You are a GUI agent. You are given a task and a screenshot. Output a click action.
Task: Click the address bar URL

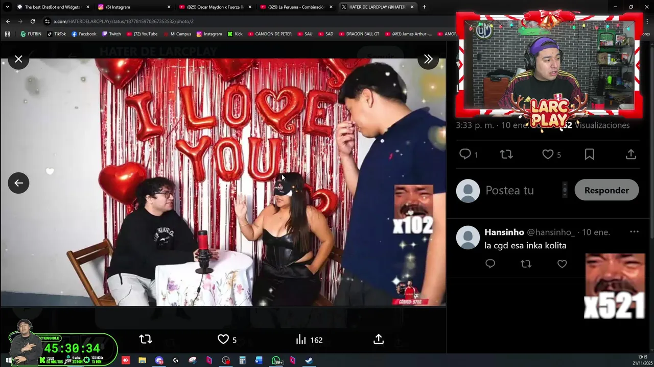click(124, 21)
